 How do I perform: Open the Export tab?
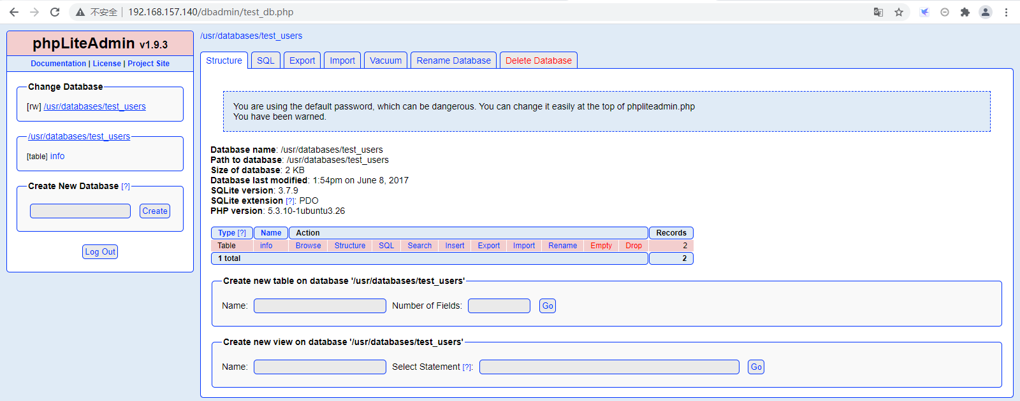[302, 60]
